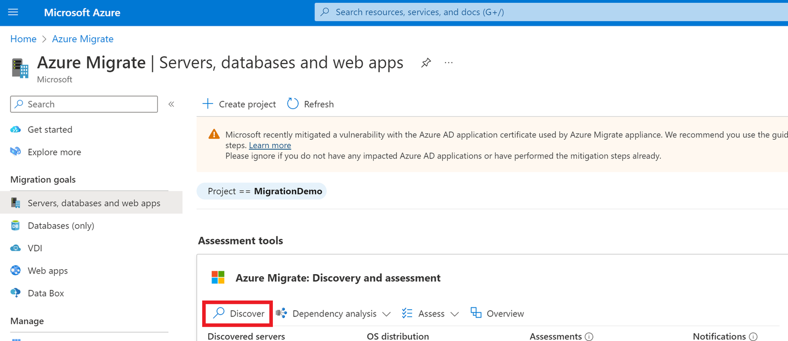Click the Microsoft Azure home title
This screenshot has height=341, width=788.
tap(82, 12)
